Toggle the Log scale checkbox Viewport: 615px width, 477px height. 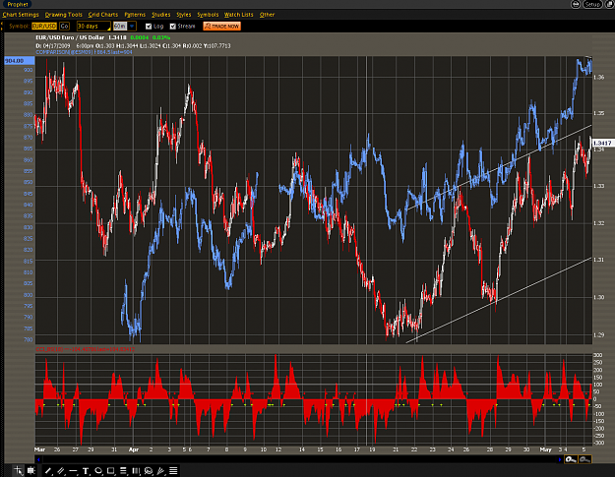coord(149,27)
